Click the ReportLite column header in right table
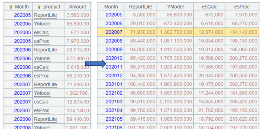The image size is (263, 132). point(140,6)
